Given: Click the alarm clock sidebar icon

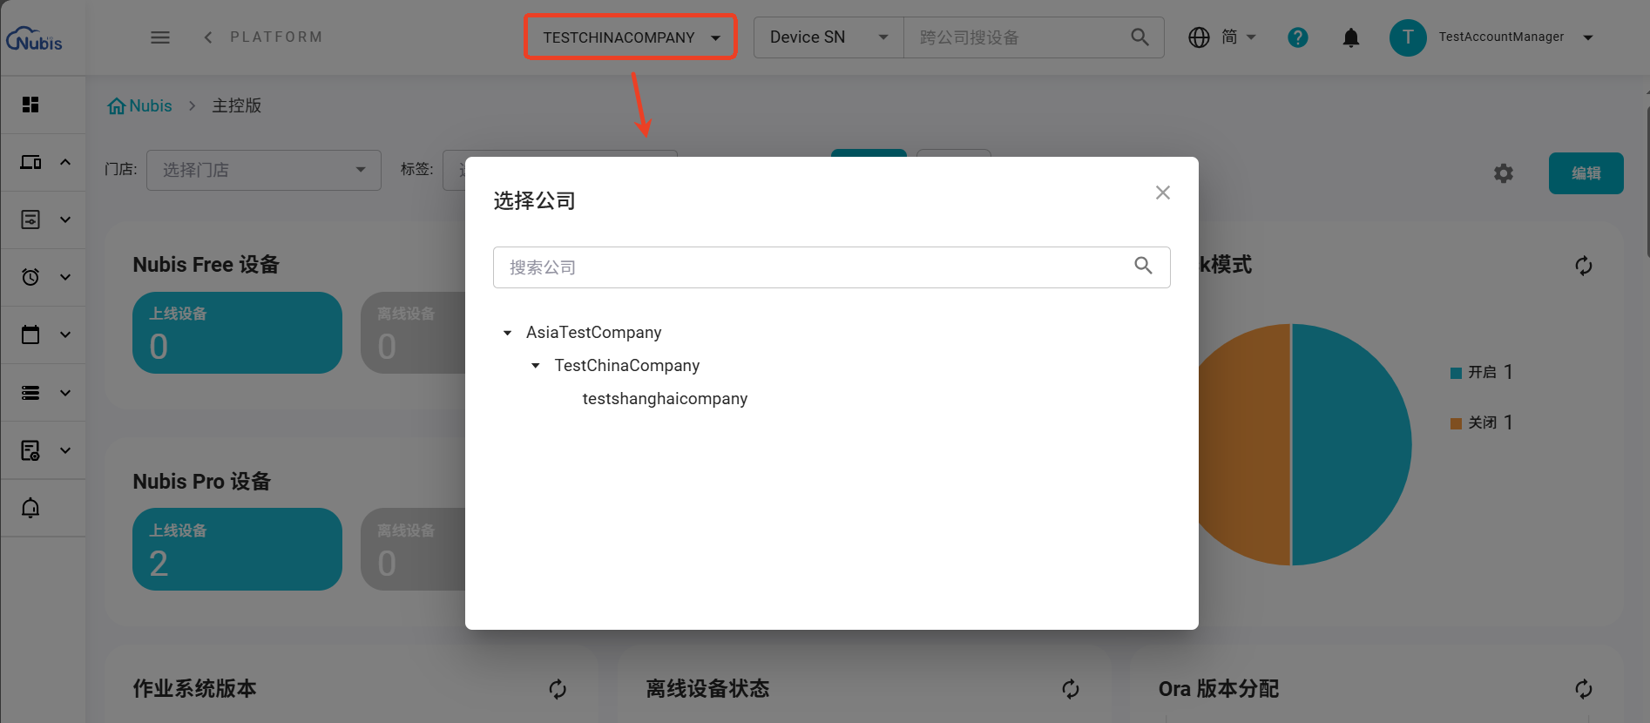Looking at the screenshot, I should tap(30, 277).
